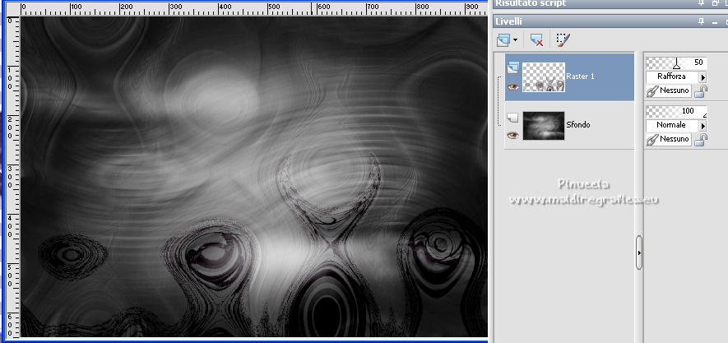Collapse layer panel using splitter arrow handle

[x=639, y=253]
